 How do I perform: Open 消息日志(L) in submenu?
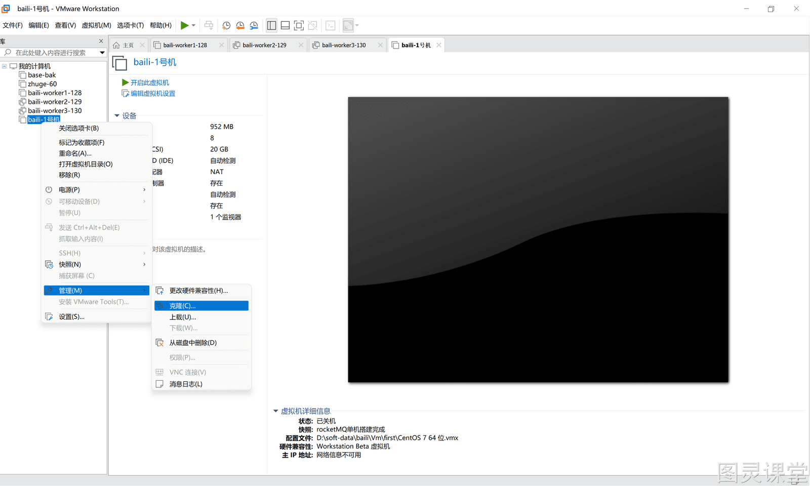pos(201,384)
